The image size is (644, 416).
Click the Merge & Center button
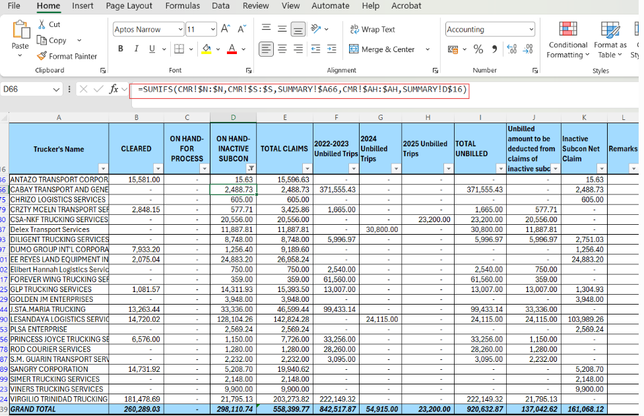pos(382,49)
